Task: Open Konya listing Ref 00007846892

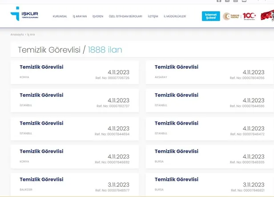Action: [x=75, y=157]
